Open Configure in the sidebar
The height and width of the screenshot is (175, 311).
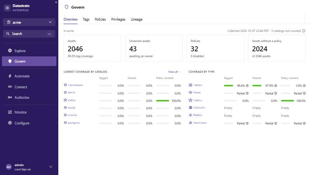pos(29,123)
